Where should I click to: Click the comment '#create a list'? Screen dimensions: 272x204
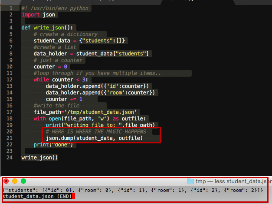pyautogui.click(x=55, y=47)
